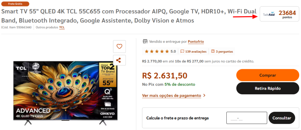Click the question mark perguntas icon
This screenshot has height=130, width=301.
tap(213, 51)
